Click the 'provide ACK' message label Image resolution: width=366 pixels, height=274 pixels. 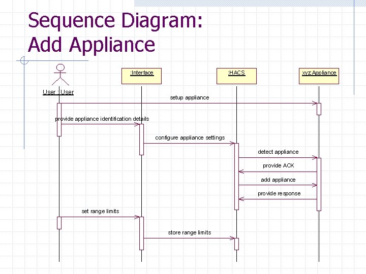(x=278, y=165)
